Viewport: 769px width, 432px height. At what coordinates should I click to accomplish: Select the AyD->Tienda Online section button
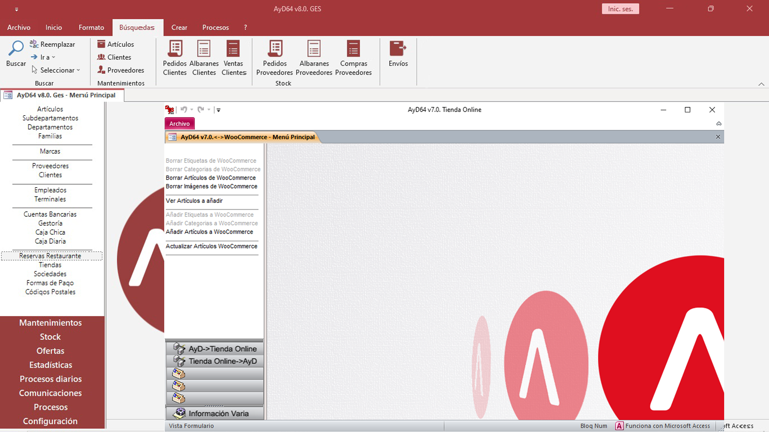(x=214, y=348)
